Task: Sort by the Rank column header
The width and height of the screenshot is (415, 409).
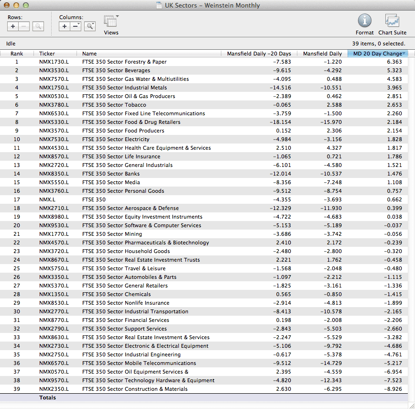Action: 17,54
